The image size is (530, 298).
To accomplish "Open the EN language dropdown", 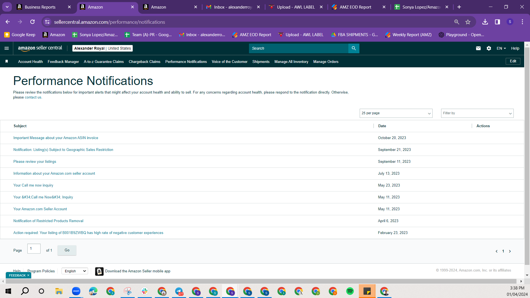I will (x=501, y=48).
